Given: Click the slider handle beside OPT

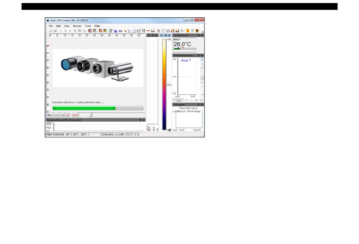Looking at the screenshot, I should click(91, 114).
